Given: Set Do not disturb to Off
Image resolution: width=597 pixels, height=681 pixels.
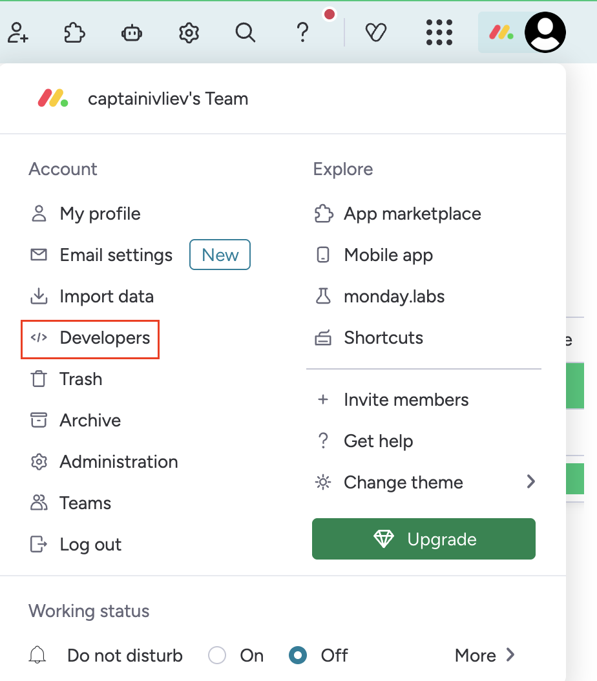Looking at the screenshot, I should 298,655.
